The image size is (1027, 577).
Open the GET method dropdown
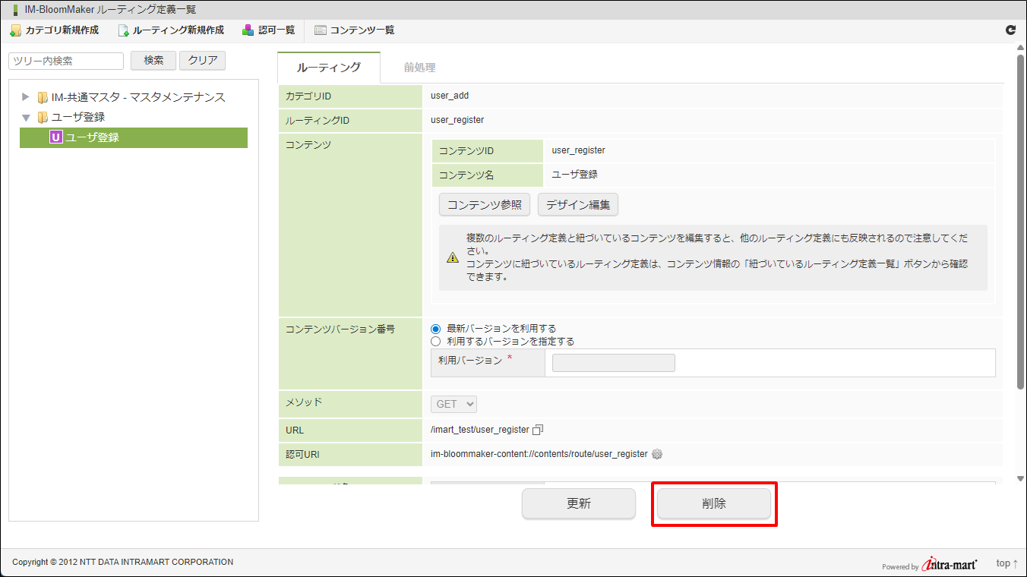pyautogui.click(x=453, y=405)
